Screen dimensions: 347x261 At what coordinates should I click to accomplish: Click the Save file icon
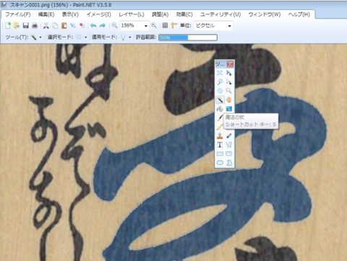(26, 25)
